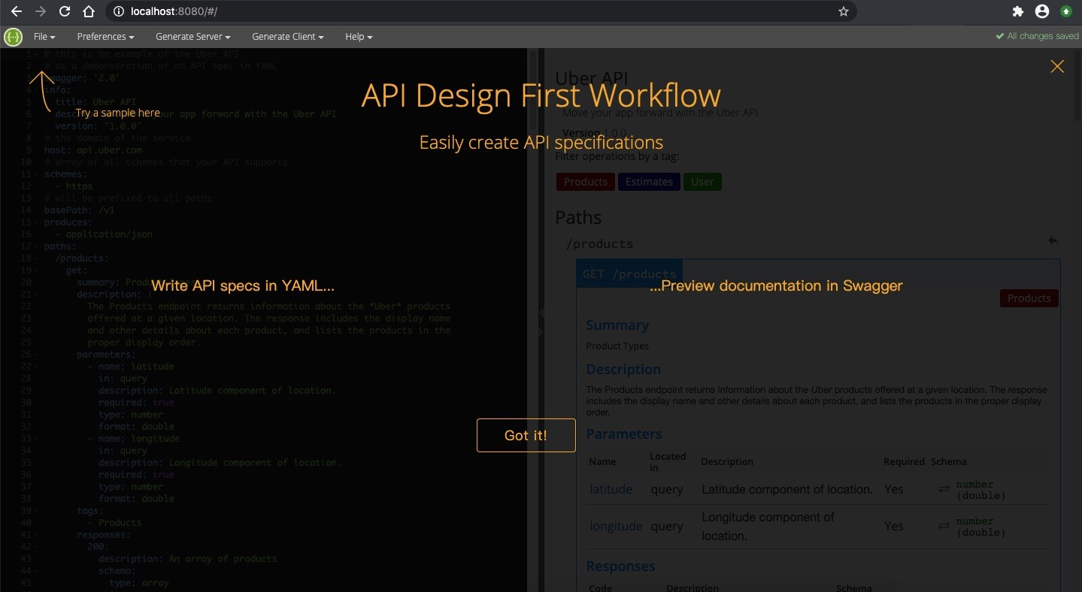1082x592 pixels.
Task: Click the Summary heading
Action: (617, 325)
